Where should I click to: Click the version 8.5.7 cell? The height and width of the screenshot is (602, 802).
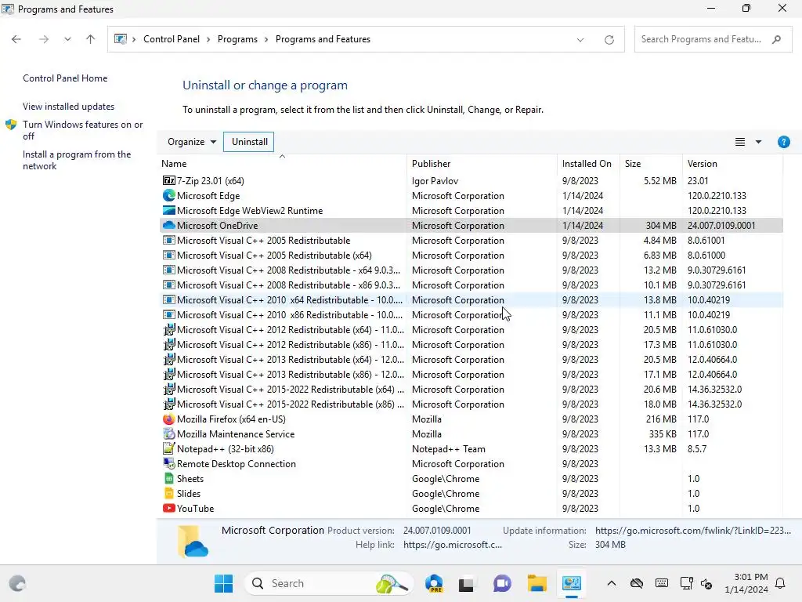click(696, 449)
